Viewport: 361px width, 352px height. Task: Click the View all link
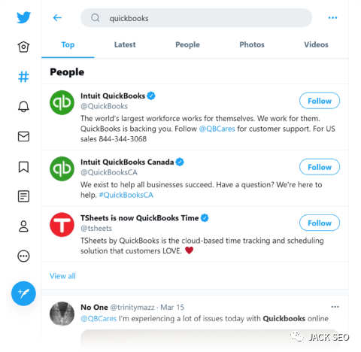click(x=62, y=276)
